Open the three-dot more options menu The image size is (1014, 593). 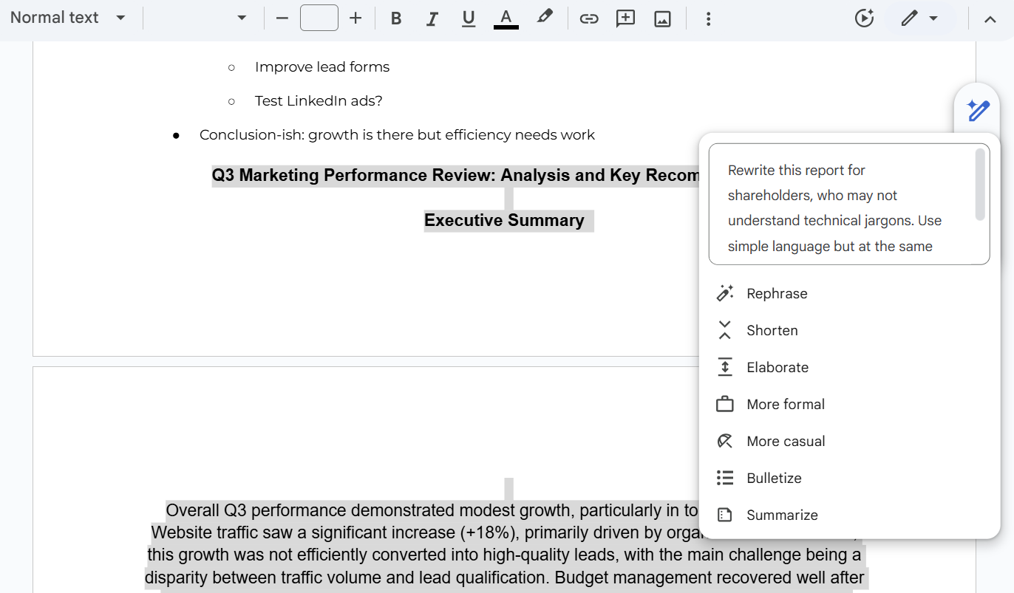click(x=708, y=18)
